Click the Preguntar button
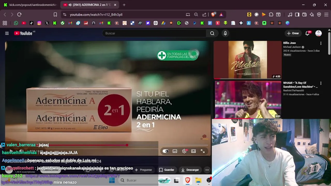Viewport: 331px width, 186px height. pyautogui.click(x=143, y=170)
